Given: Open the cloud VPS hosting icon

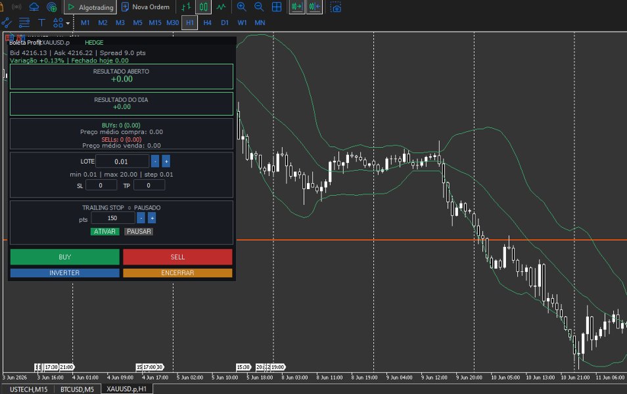Looking at the screenshot, I should coord(34,7).
